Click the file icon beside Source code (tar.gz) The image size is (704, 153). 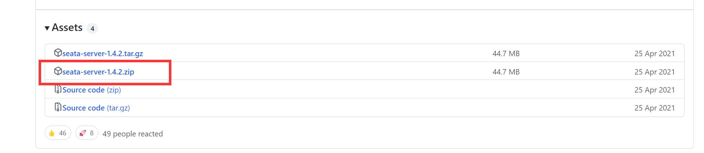[x=58, y=107]
